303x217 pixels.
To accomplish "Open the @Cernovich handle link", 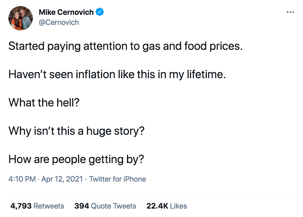I will coord(59,22).
